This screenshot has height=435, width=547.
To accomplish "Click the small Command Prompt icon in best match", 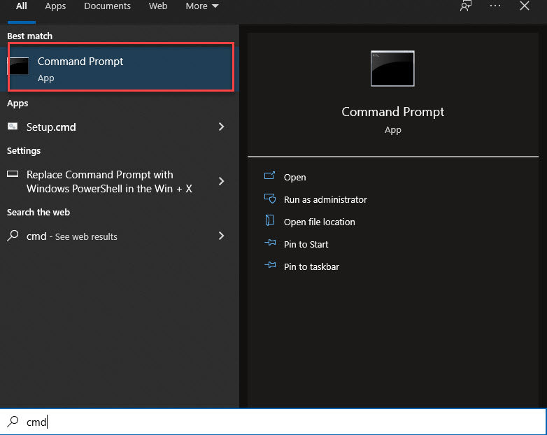I will point(18,66).
